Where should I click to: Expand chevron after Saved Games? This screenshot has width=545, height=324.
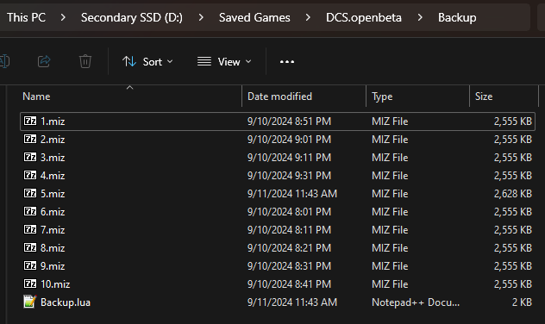[308, 17]
